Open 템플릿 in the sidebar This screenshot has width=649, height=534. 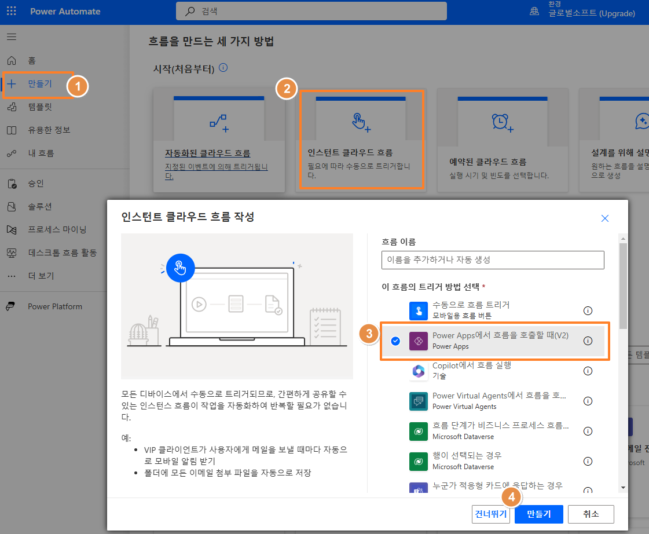(40, 107)
